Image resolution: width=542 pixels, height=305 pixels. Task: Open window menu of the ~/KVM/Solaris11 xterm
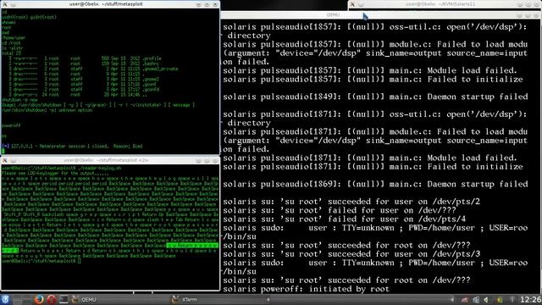click(x=352, y=4)
